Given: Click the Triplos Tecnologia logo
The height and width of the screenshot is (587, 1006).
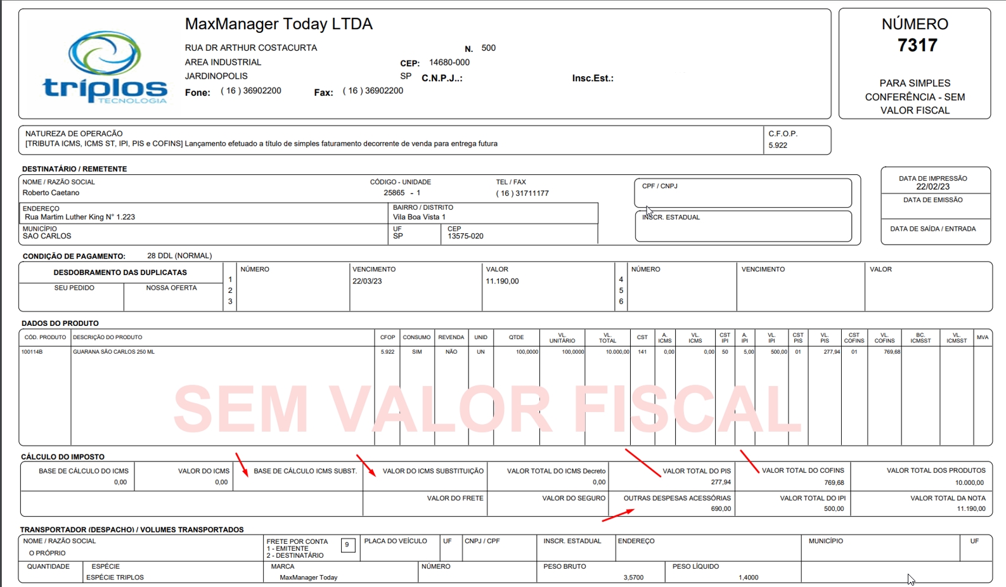Looking at the screenshot, I should [x=105, y=68].
